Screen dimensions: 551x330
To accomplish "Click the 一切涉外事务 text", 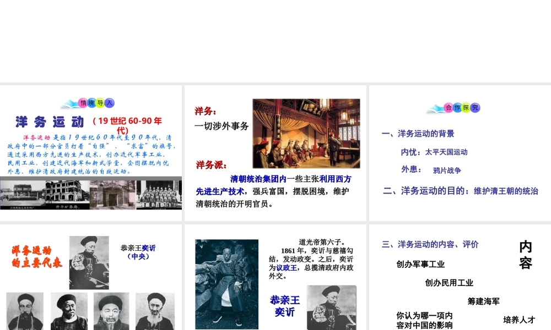I will [x=222, y=126].
